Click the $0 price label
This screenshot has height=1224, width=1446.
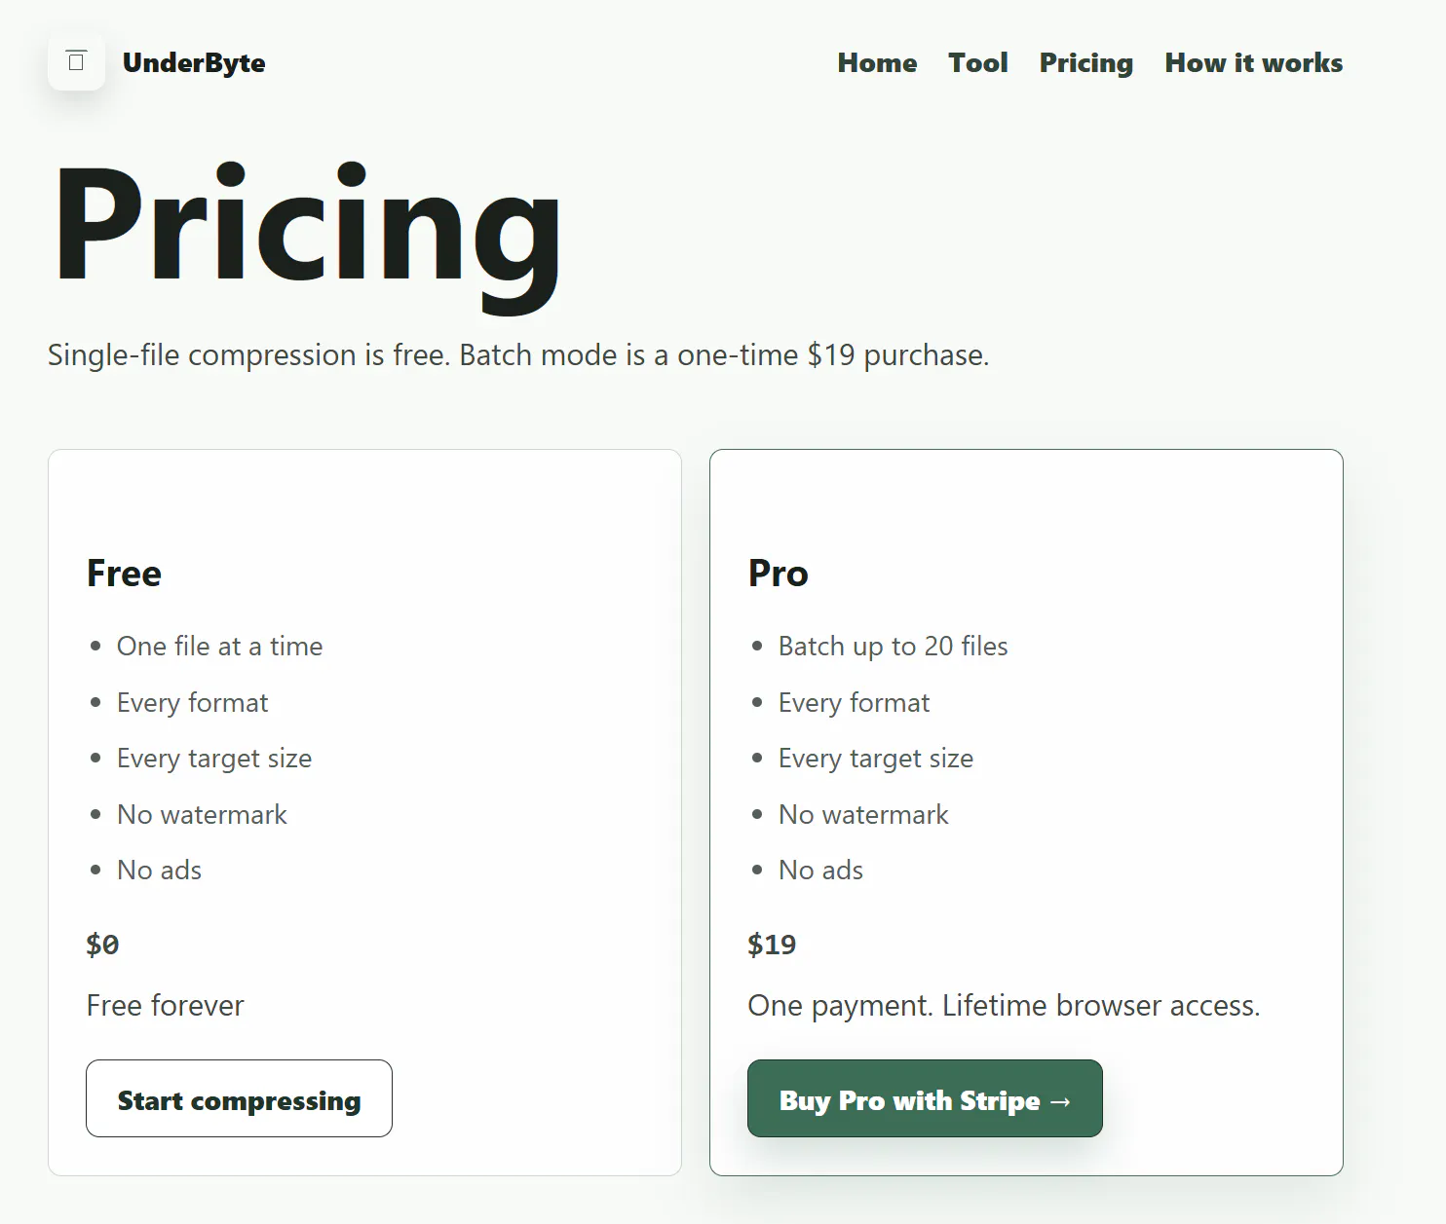(x=102, y=945)
